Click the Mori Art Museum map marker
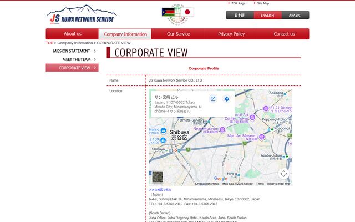Screen dimensions: 355x222 coord(262,137)
